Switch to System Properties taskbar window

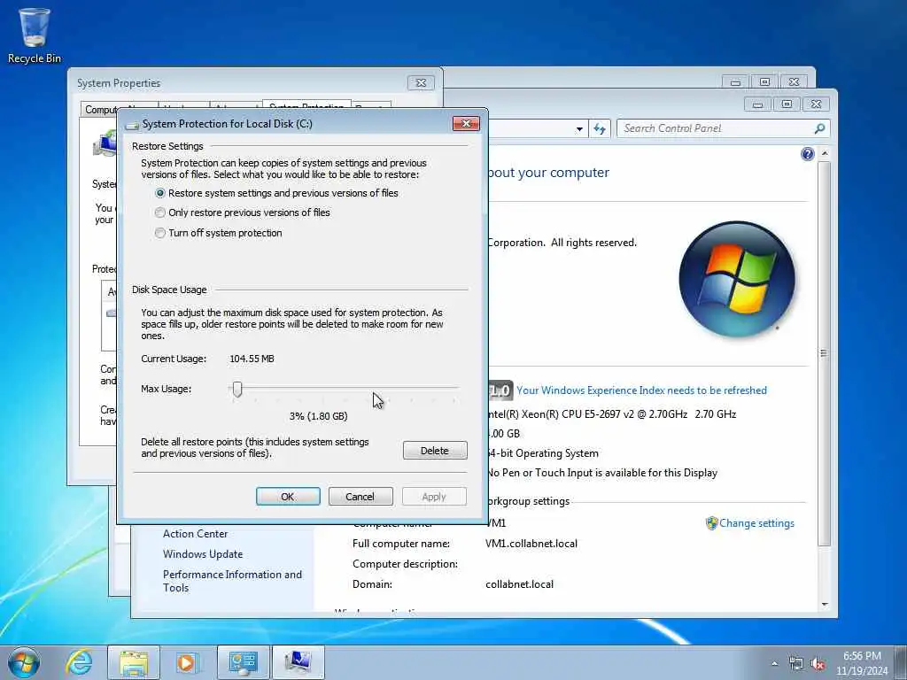[298, 662]
